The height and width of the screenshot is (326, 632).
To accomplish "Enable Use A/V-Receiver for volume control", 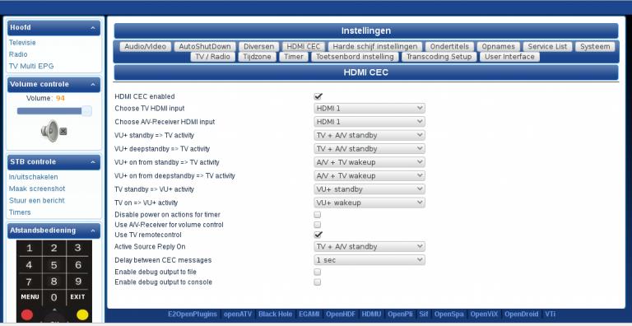I will pyautogui.click(x=318, y=225).
